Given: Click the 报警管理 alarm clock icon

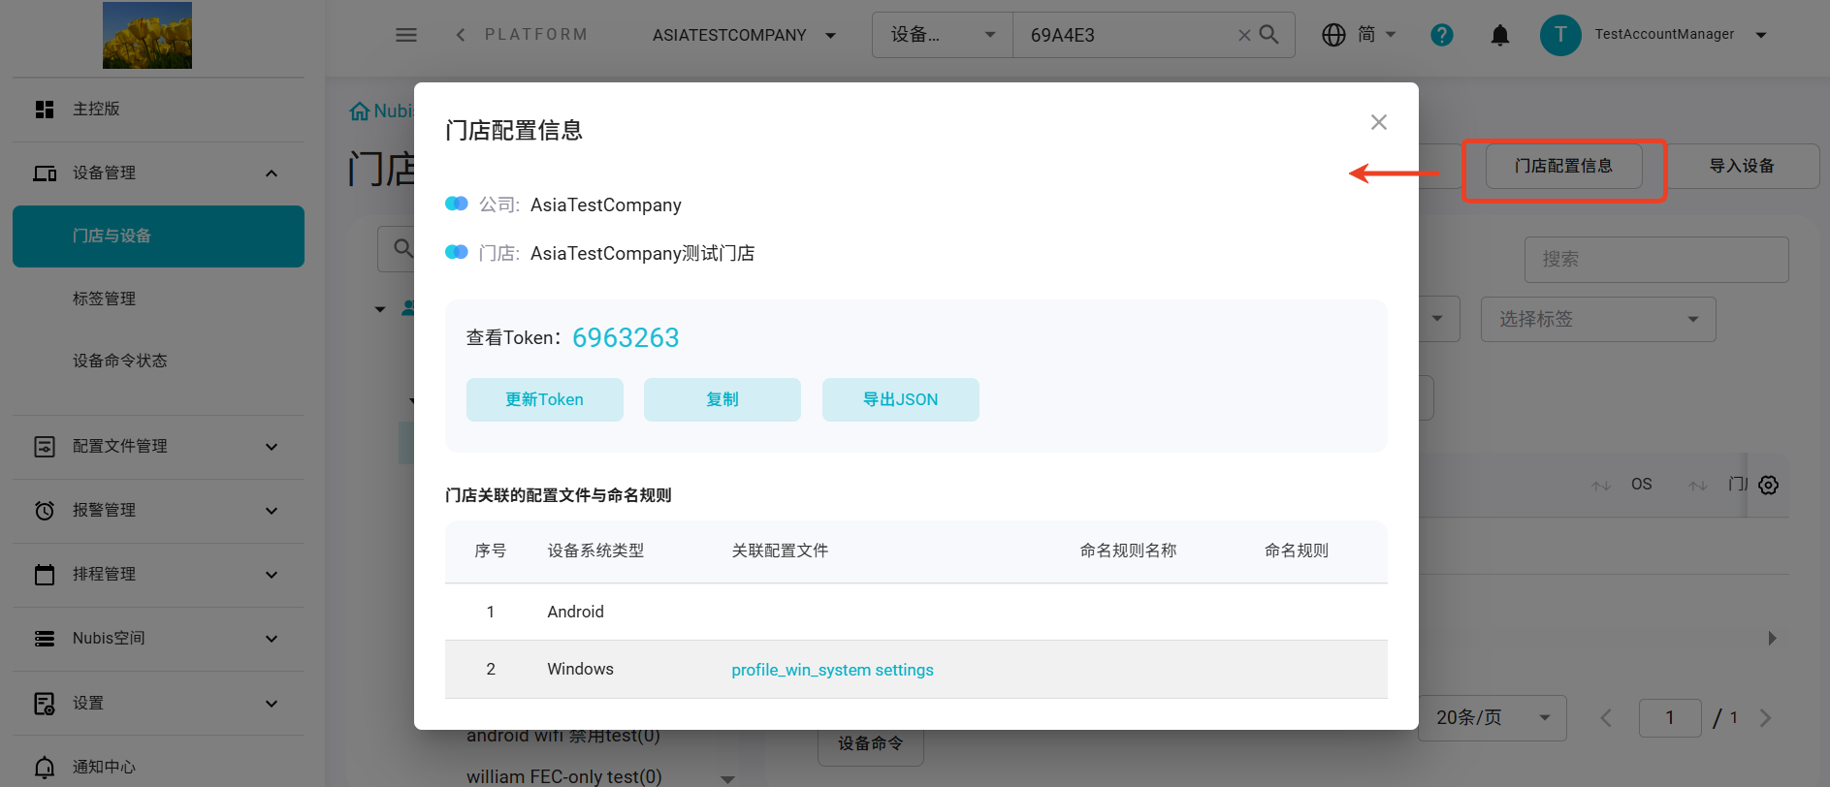Looking at the screenshot, I should [x=45, y=511].
